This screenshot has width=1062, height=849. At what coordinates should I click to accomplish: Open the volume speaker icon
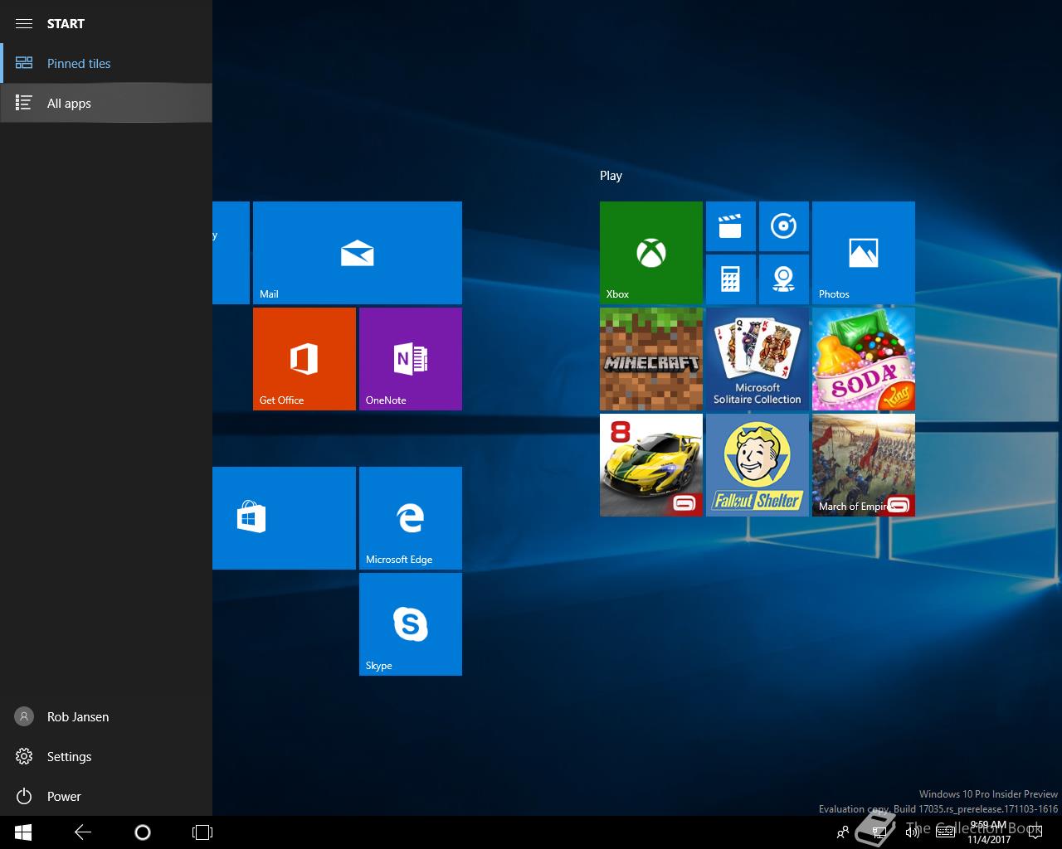click(x=913, y=832)
